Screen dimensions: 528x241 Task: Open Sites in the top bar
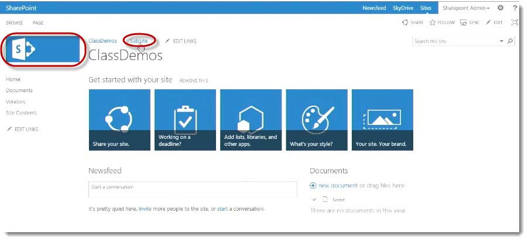point(426,8)
